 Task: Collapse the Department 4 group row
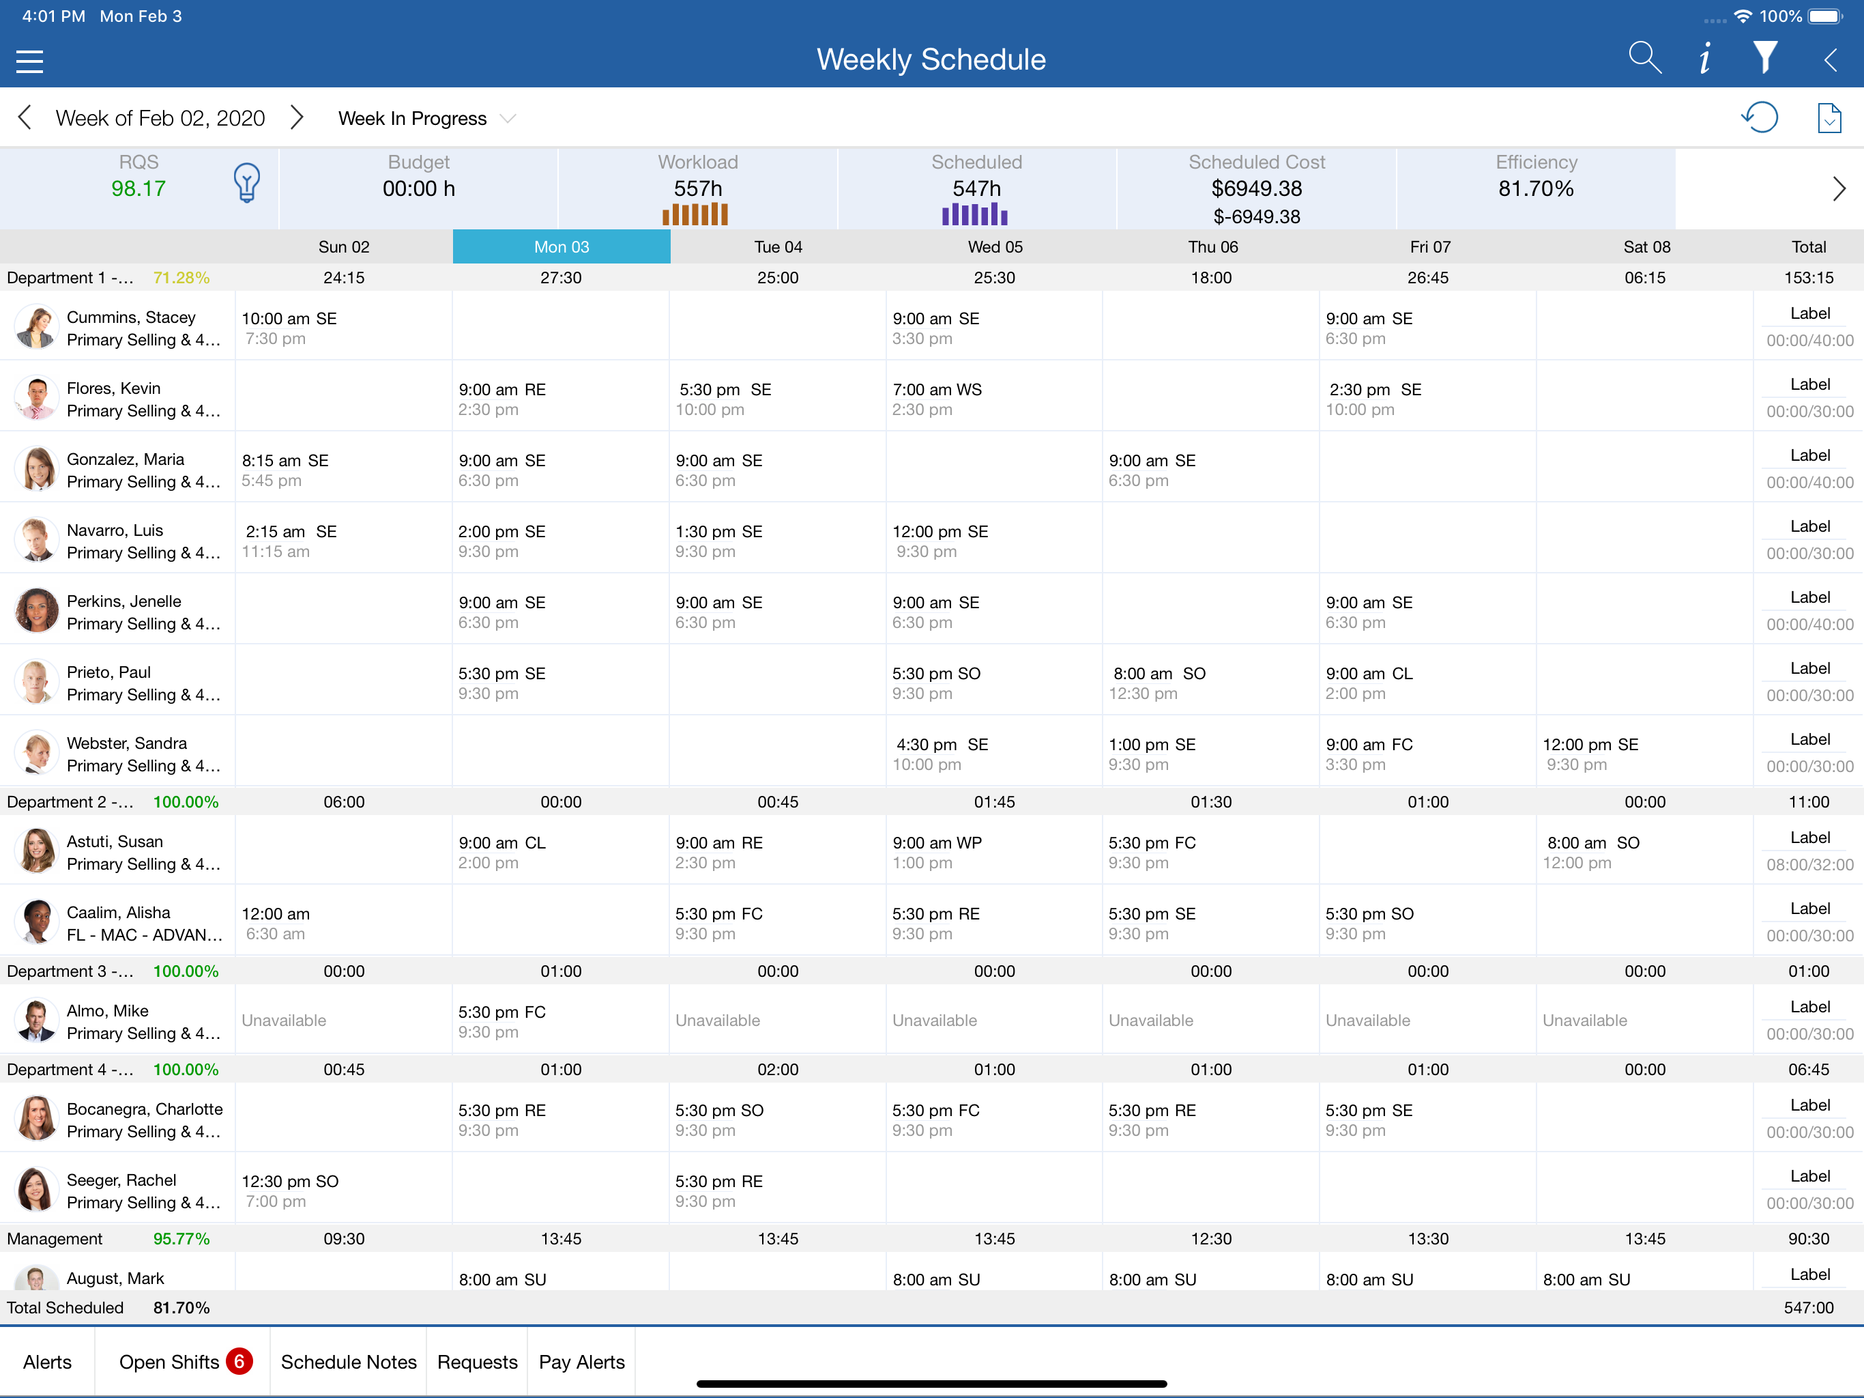(x=932, y=1069)
